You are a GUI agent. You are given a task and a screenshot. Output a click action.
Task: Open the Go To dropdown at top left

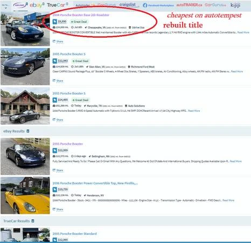(x=5, y=6)
